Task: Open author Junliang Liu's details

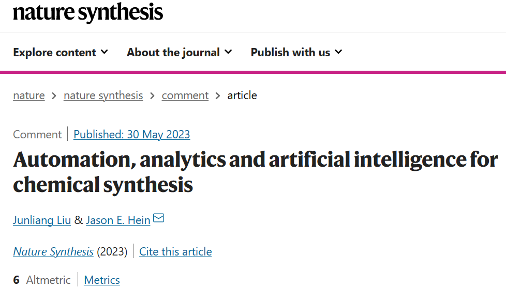Action: coord(42,220)
